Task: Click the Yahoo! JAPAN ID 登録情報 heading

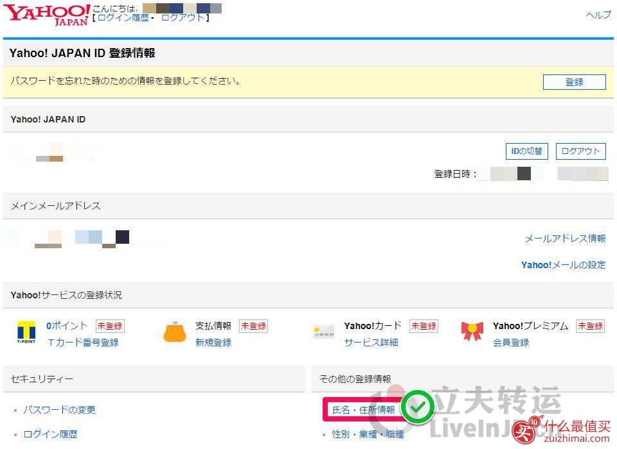Action: (82, 53)
